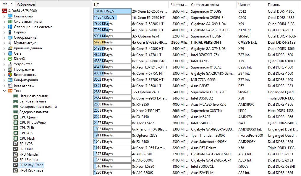Screen dimensions: 301x176
Task: Click the Компьютер monitor icon
Action: (10, 16)
